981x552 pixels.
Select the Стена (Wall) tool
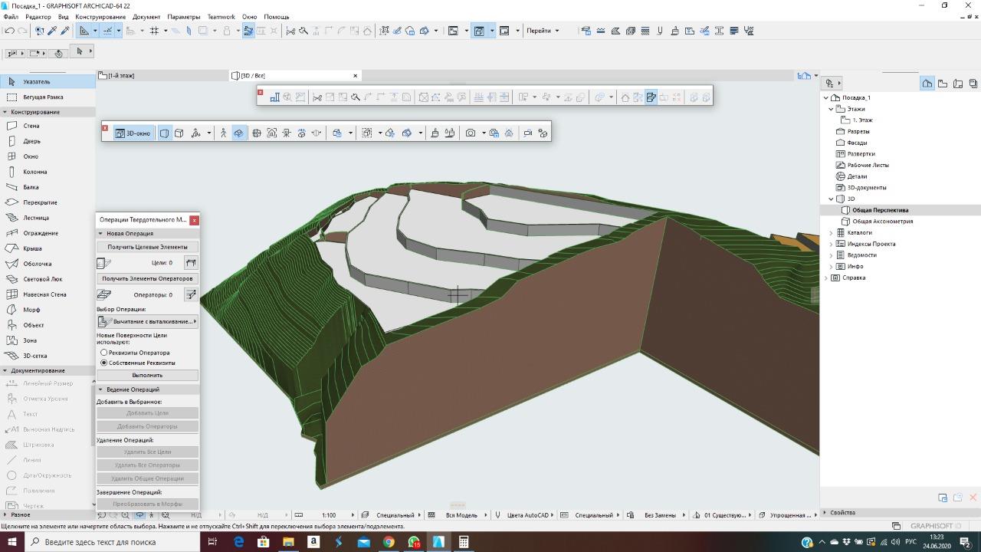click(x=31, y=126)
